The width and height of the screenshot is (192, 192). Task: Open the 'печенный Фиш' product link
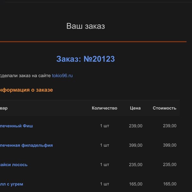coord(16,126)
